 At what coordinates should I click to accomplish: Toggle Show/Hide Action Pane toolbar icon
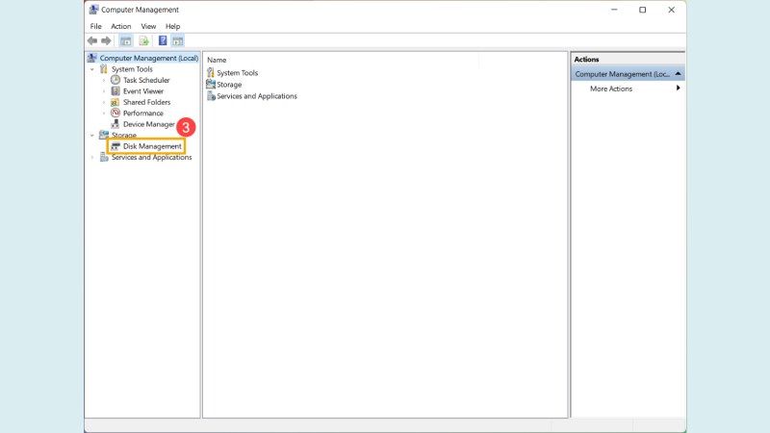tap(178, 40)
